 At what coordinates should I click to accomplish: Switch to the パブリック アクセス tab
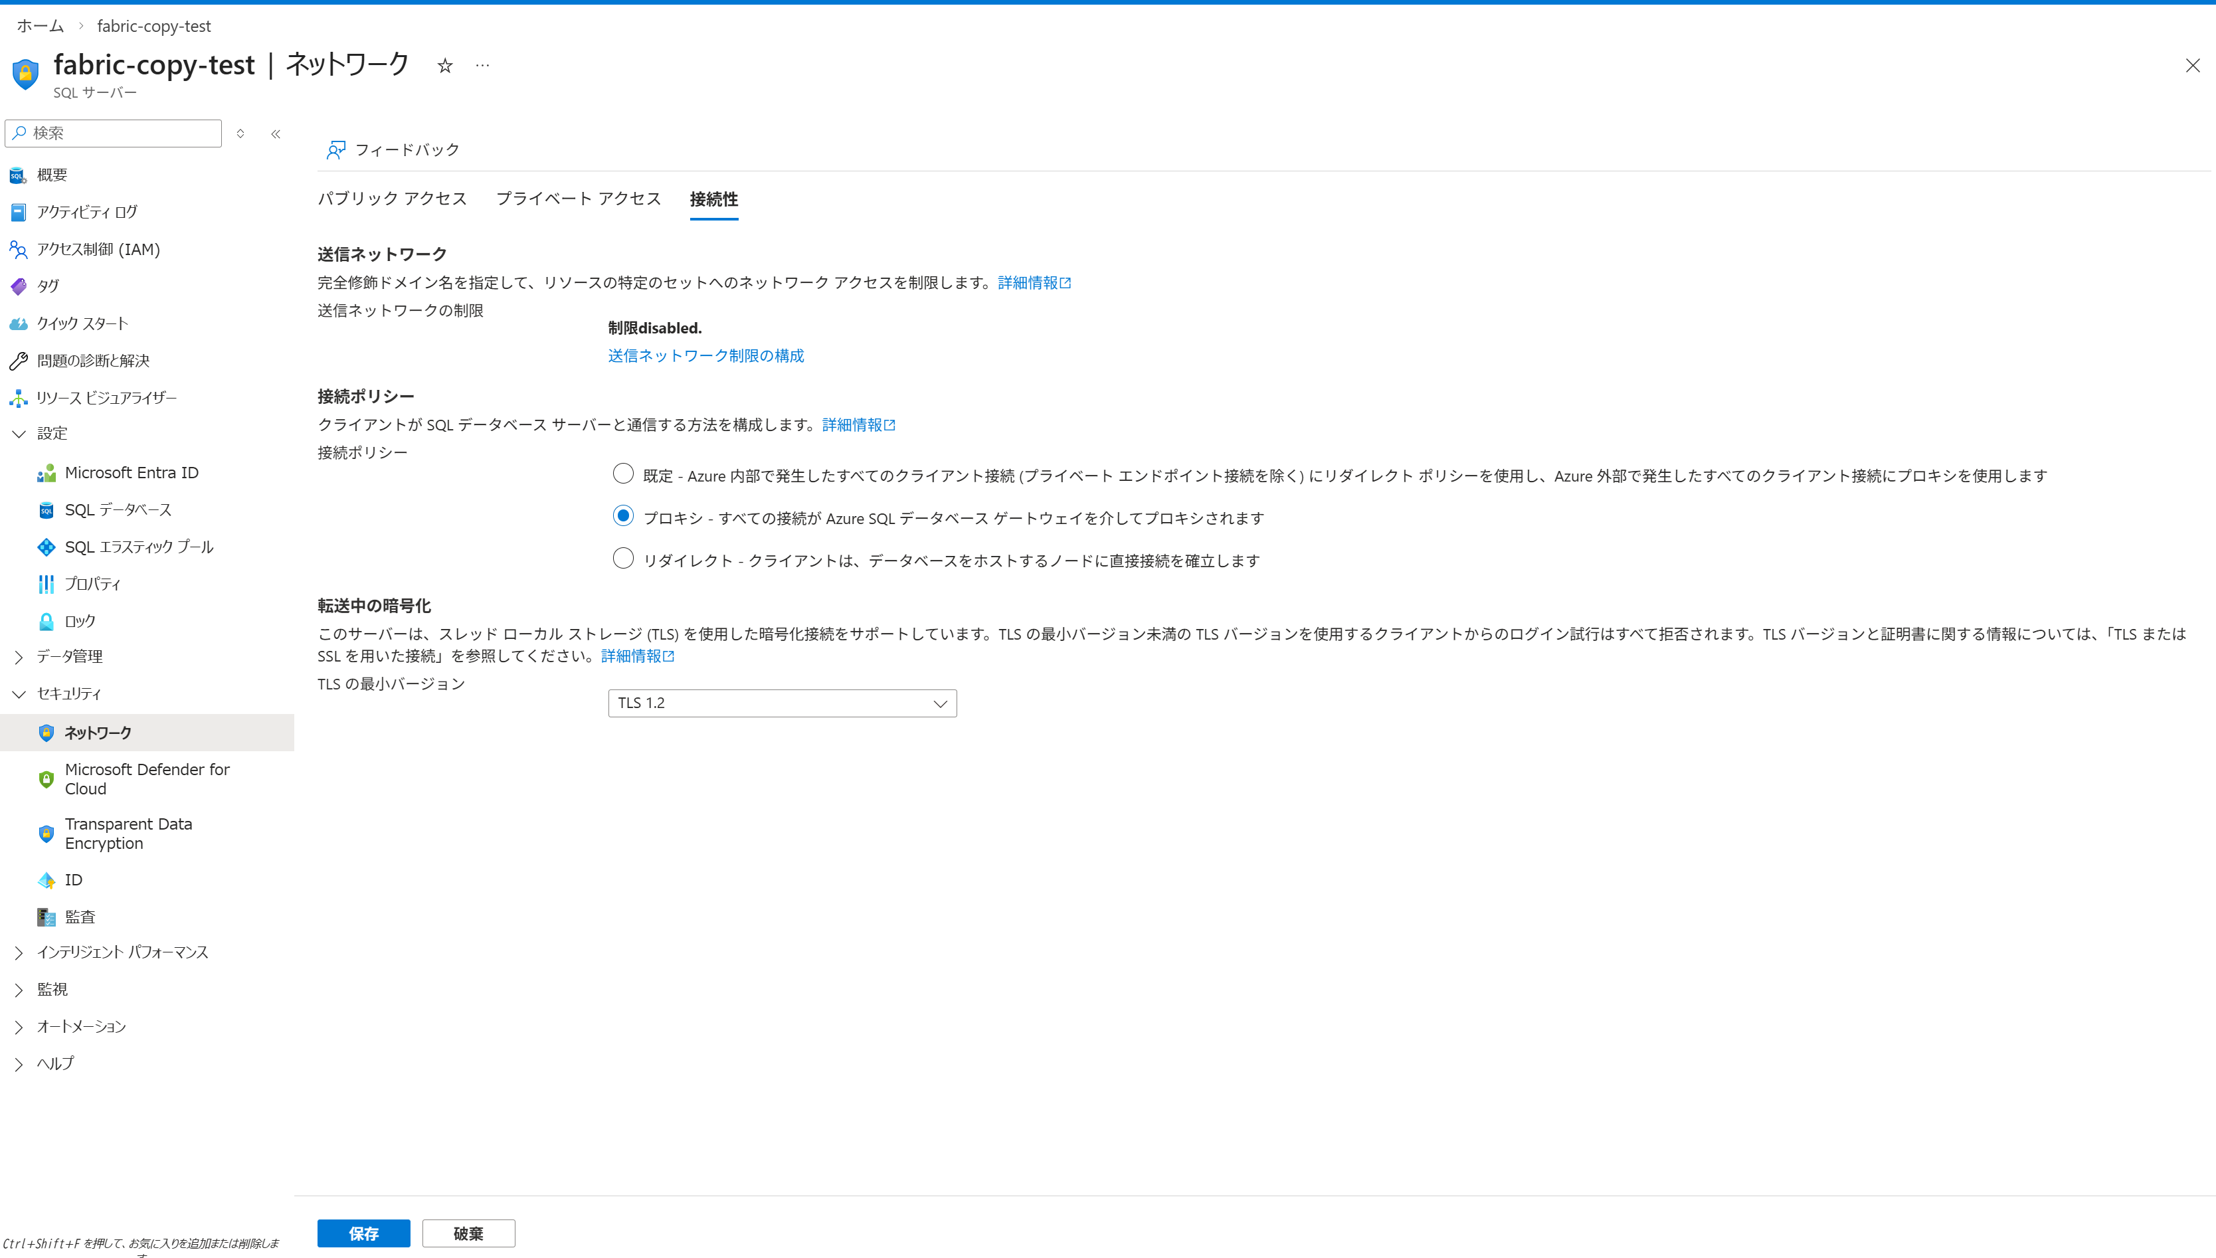pyautogui.click(x=392, y=199)
